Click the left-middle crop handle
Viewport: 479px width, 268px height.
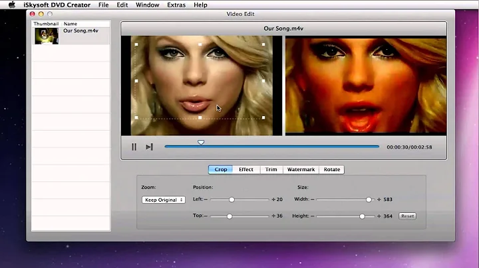136,81
